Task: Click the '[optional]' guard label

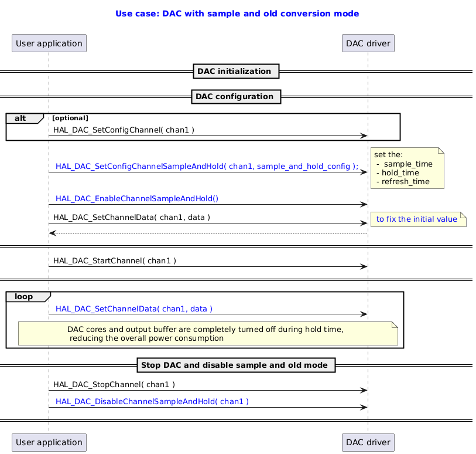Action: click(70, 117)
